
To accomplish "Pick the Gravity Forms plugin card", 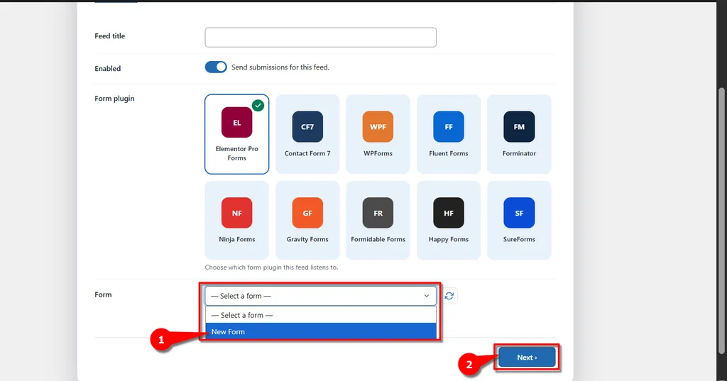I will point(307,220).
